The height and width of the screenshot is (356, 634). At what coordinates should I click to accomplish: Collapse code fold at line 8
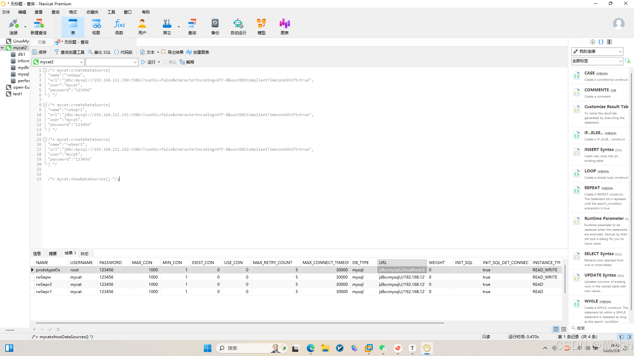pos(45,105)
